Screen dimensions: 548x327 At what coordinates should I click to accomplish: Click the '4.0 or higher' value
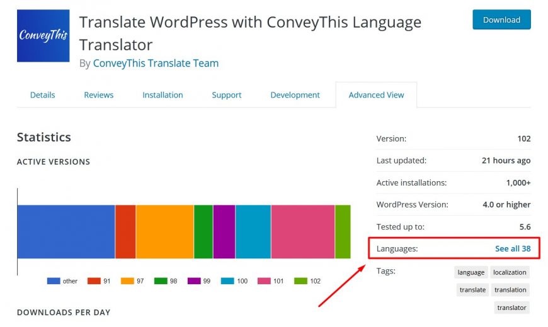[x=506, y=204]
